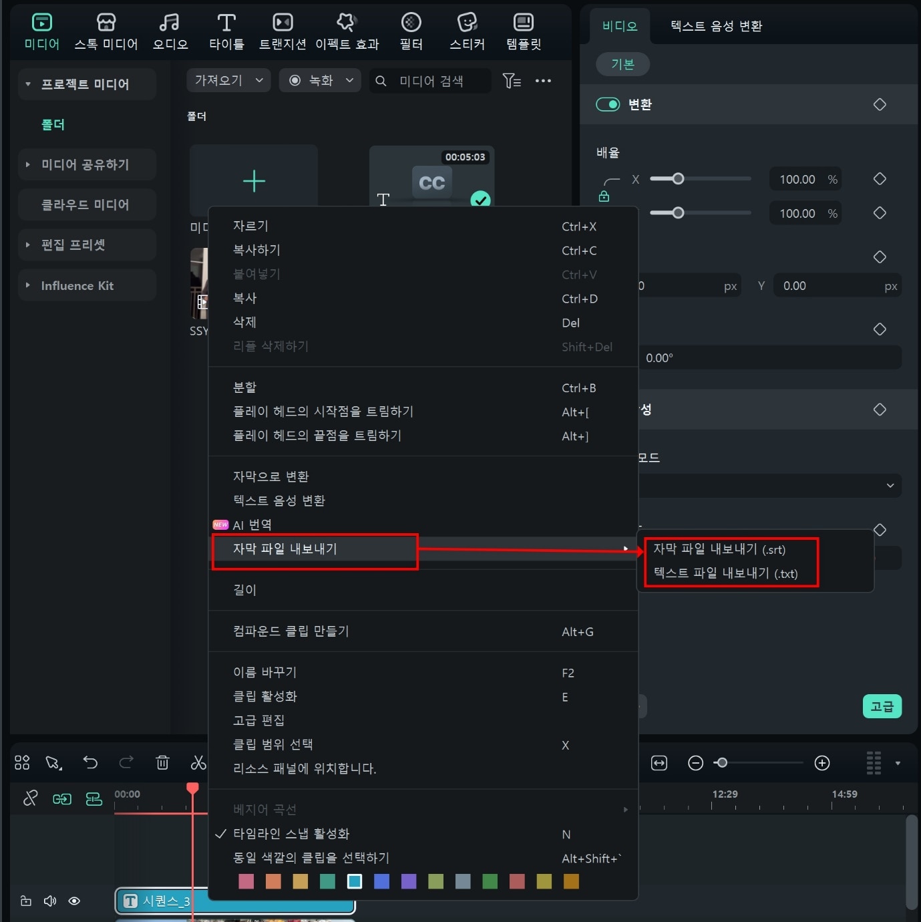The image size is (921, 922).
Task: Mute the track with speaker icon
Action: tap(50, 901)
